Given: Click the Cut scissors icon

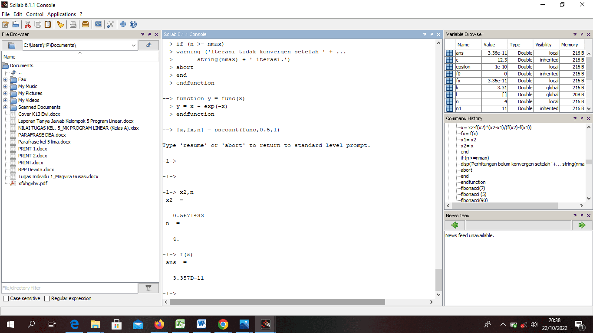Looking at the screenshot, I should [x=28, y=24].
